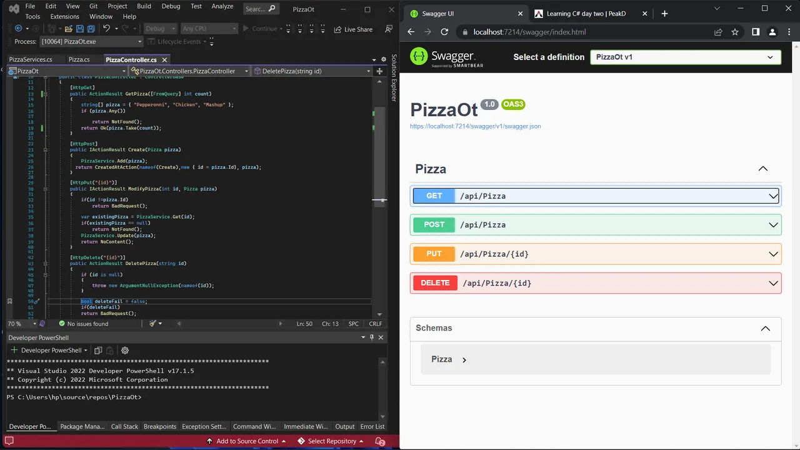The width and height of the screenshot is (800, 450).
Task: Expand the DELETE /api/Pizza/{id} operation
Action: 596,283
